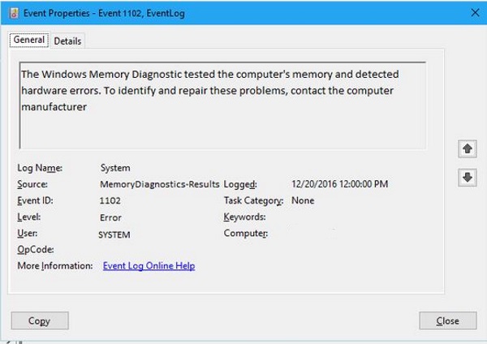Select the General tab
The height and width of the screenshot is (344, 487).
[29, 40]
